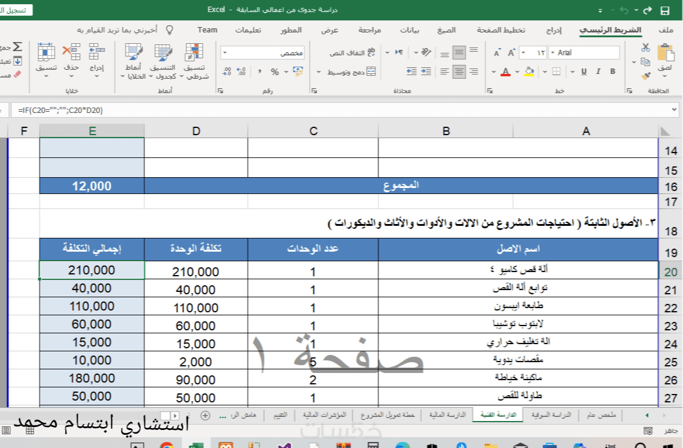
Task: Click the yellow Fill Color button
Action: pyautogui.click(x=529, y=71)
